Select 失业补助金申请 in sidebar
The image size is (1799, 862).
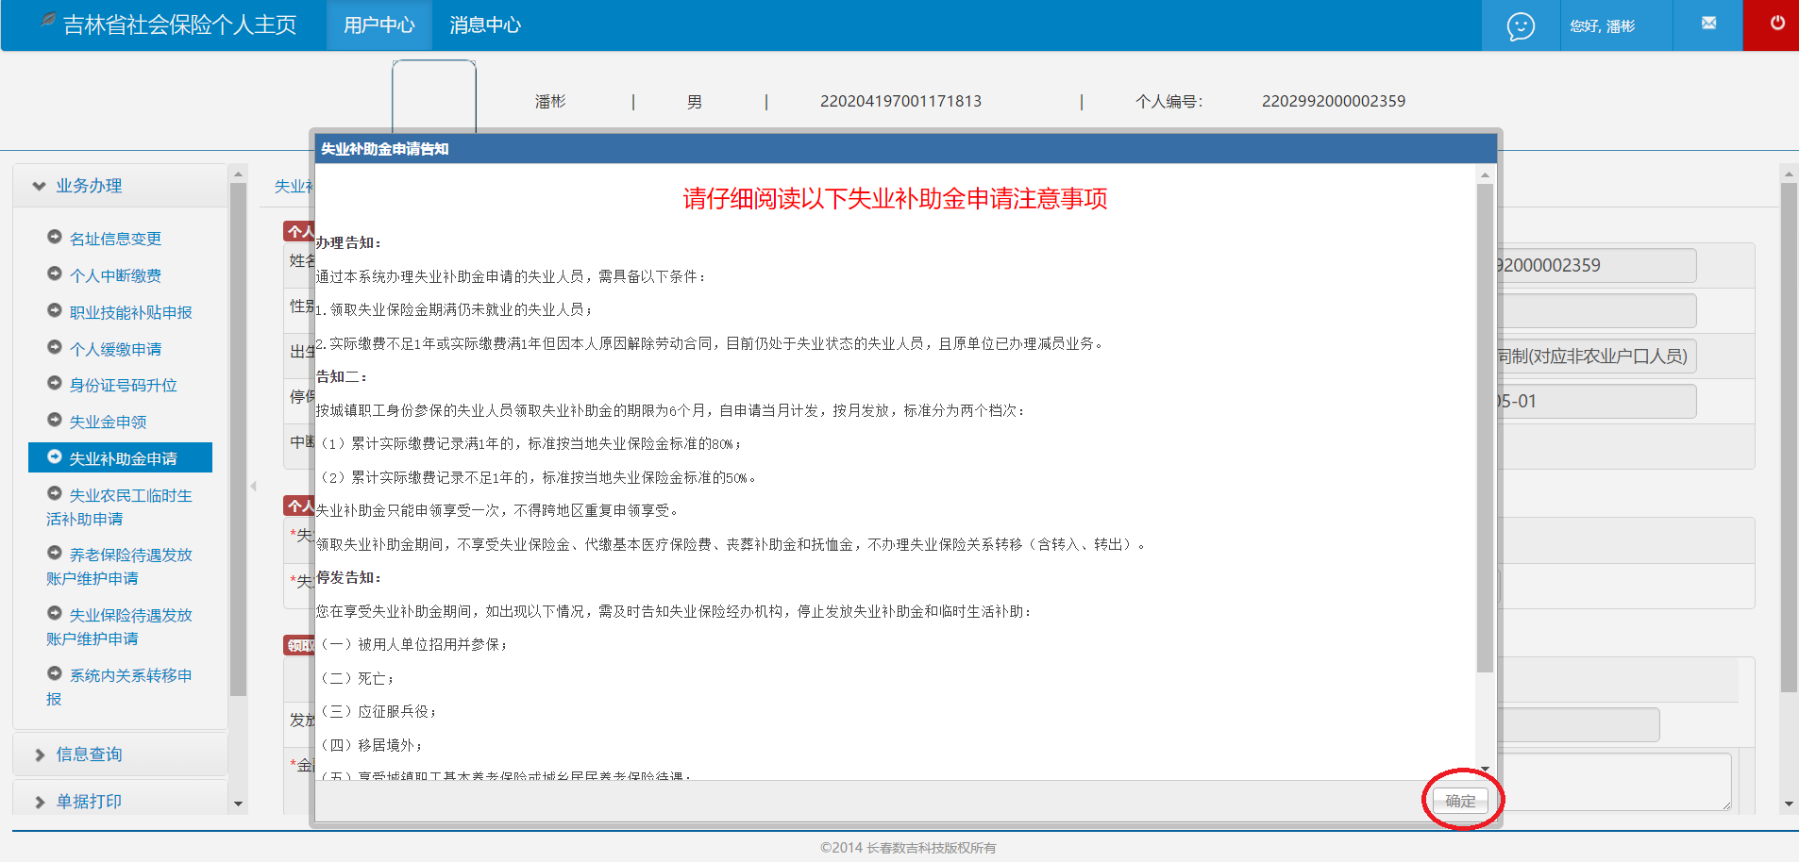pyautogui.click(x=123, y=458)
